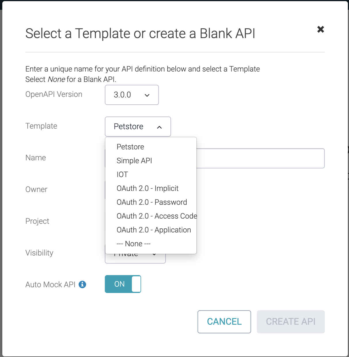The width and height of the screenshot is (349, 357).
Task: Open the OpenAPI Version 3.0.0 dropdown
Action: 132,95
